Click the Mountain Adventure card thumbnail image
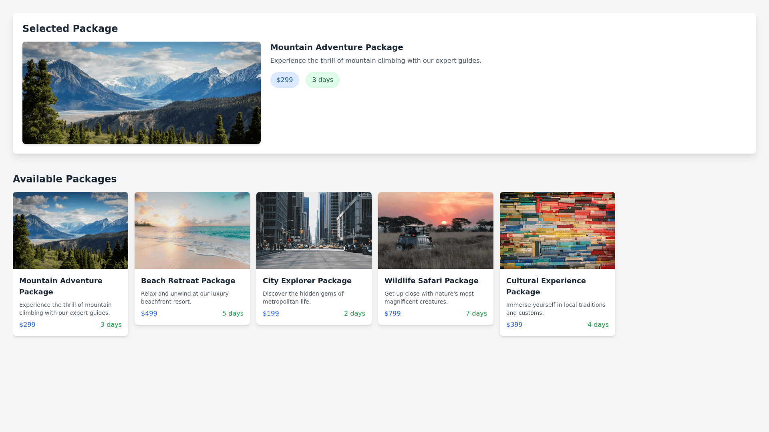The width and height of the screenshot is (769, 432). [70, 230]
